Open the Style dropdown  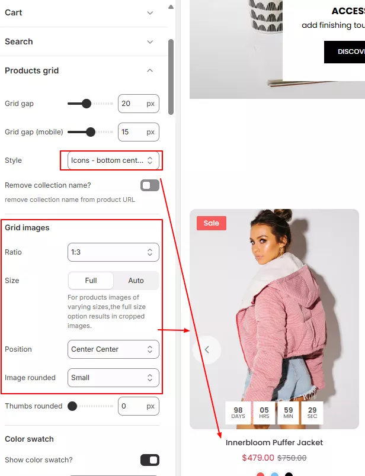pyautogui.click(x=113, y=160)
